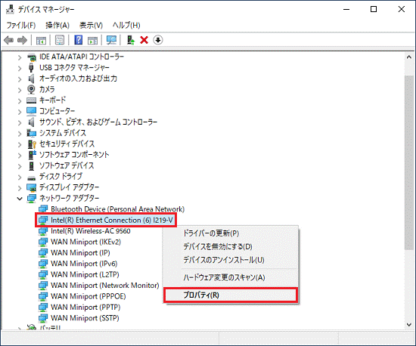
Task: Expand the ソフトウェア デバイス chevron
Action: 20,166
